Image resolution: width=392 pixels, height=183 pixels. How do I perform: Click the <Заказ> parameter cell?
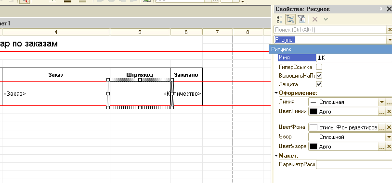point(56,94)
